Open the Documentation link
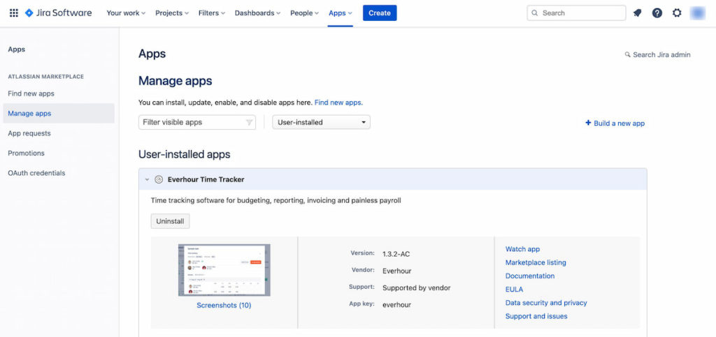The image size is (716, 337). (530, 276)
